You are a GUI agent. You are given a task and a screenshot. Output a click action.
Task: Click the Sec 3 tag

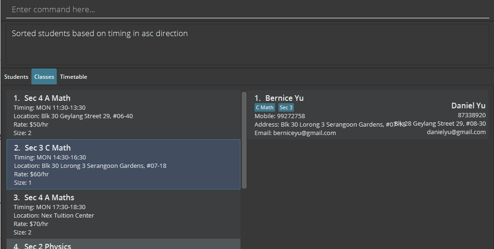[x=286, y=107]
